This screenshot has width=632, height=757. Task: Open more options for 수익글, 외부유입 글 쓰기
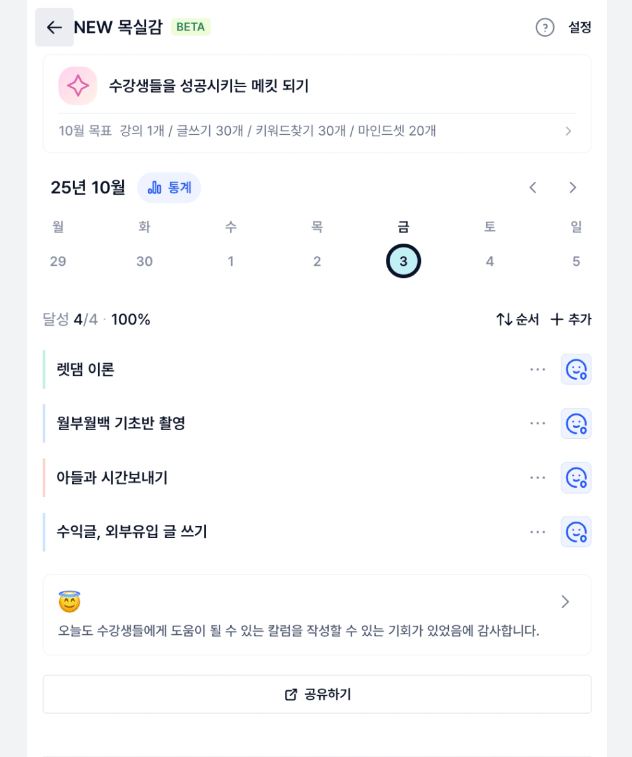click(538, 532)
